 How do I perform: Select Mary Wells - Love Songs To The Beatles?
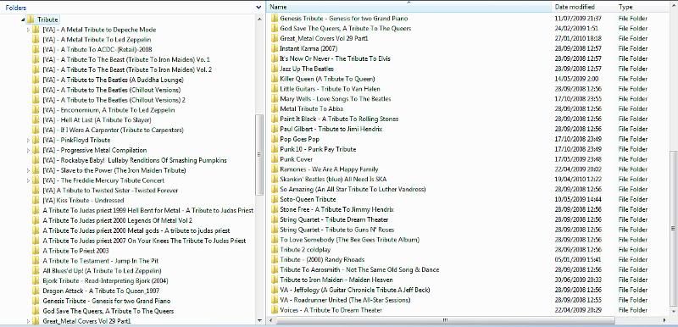click(x=335, y=99)
